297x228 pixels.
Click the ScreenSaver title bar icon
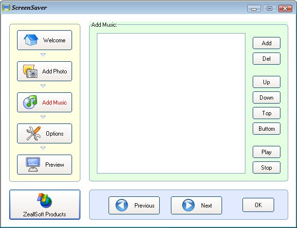coord(6,8)
